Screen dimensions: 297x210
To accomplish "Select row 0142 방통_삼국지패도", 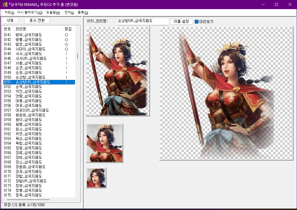I will point(39,40).
